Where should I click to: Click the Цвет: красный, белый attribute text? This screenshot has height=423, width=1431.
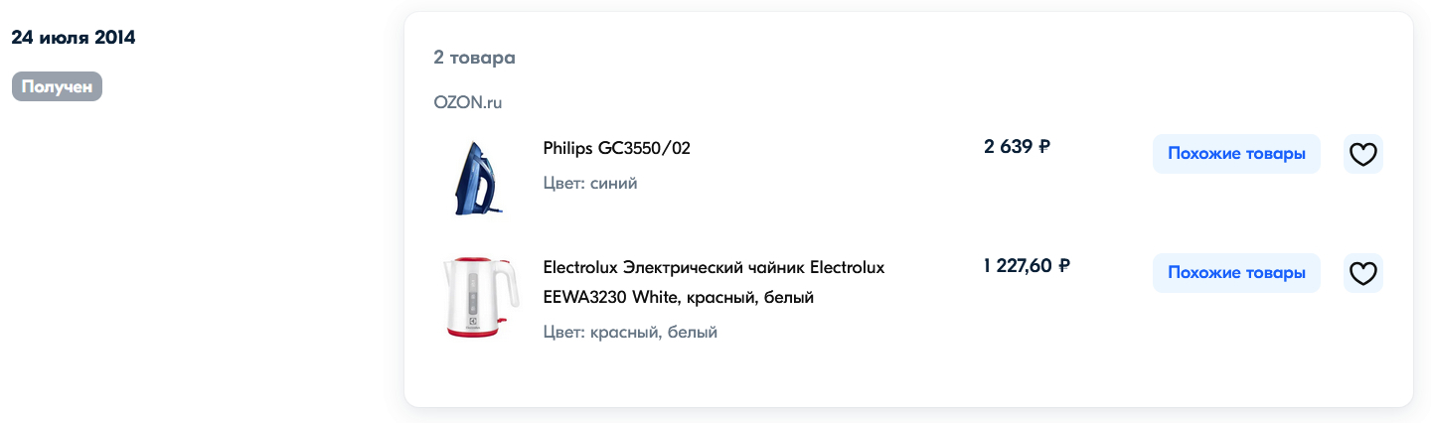point(630,333)
